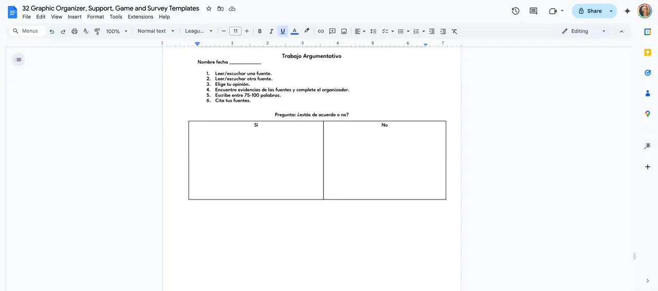Viewport: 658px width, 291px height.
Task: Open the comments panel in the header
Action: 534,11
